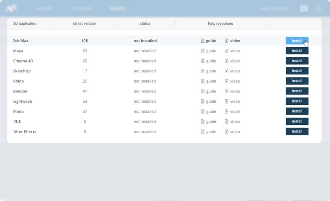Open the Modo guide icon
This screenshot has width=330, height=201.
(202, 111)
